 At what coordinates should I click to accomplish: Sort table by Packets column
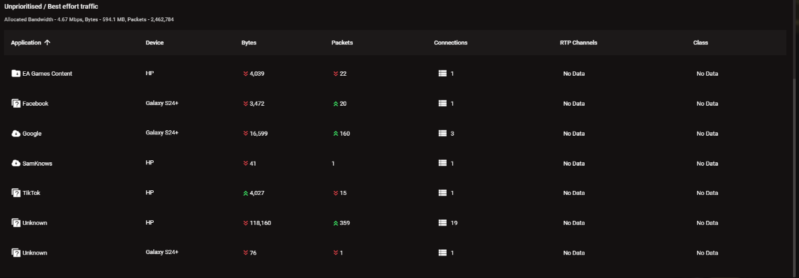point(342,43)
